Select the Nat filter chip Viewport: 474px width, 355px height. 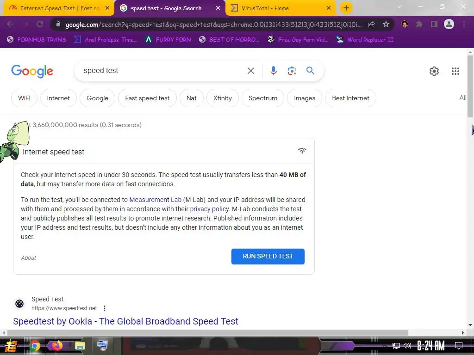pyautogui.click(x=191, y=98)
